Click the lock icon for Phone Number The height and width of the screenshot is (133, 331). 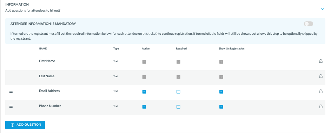pos(321,106)
